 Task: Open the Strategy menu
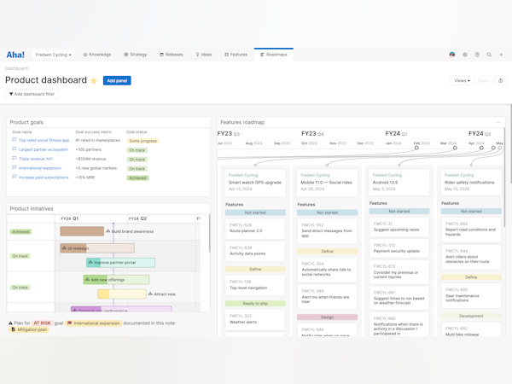click(x=135, y=55)
